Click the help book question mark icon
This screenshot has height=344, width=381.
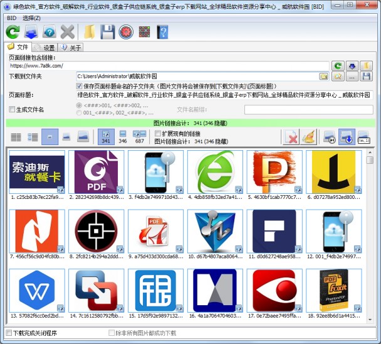point(162,31)
